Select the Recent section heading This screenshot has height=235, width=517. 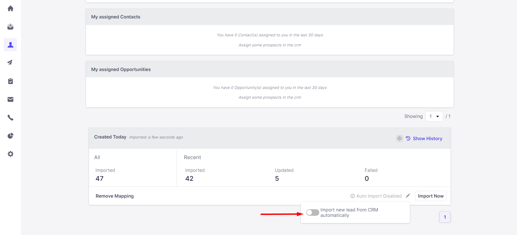pos(192,157)
